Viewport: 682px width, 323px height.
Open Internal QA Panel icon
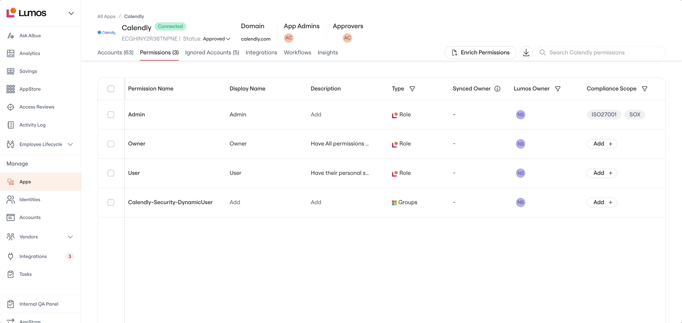[x=10, y=304]
